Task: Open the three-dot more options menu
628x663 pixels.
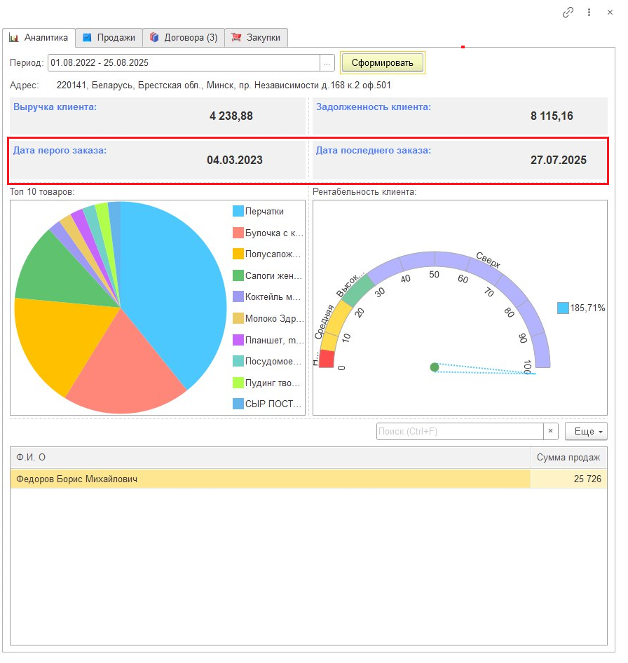Action: 589,12
